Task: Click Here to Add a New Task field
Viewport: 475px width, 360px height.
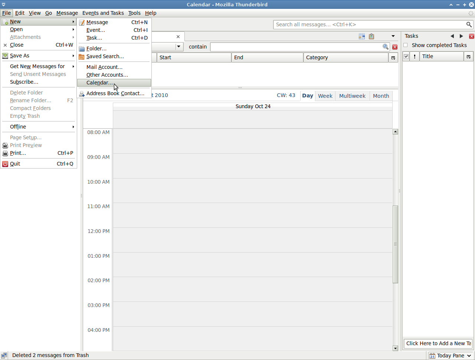Action: tap(438, 343)
